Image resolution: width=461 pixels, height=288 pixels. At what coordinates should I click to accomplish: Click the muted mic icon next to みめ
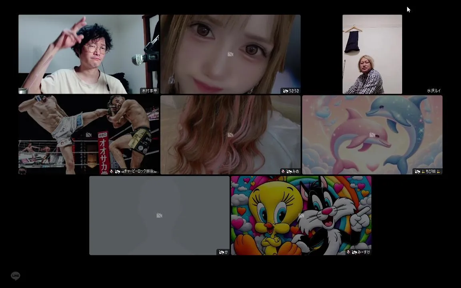coord(283,171)
